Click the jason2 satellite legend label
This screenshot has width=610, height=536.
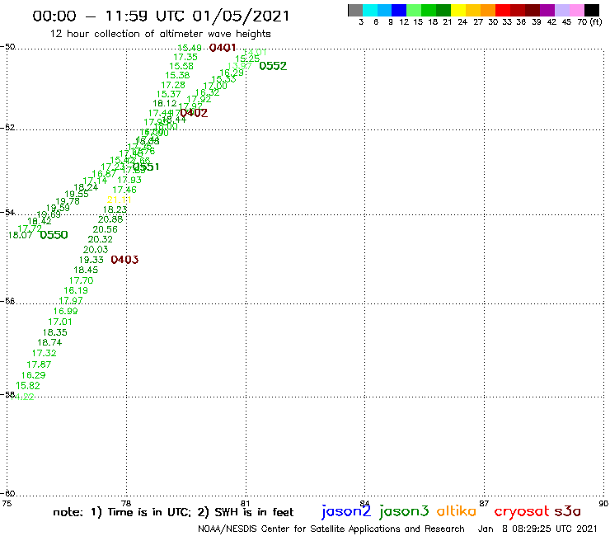click(x=346, y=511)
